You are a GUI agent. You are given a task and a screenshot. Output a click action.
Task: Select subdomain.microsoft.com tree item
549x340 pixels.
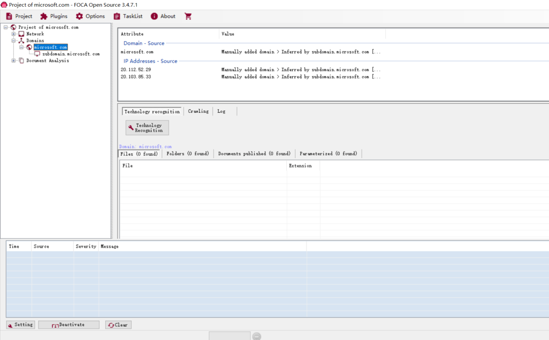[71, 54]
